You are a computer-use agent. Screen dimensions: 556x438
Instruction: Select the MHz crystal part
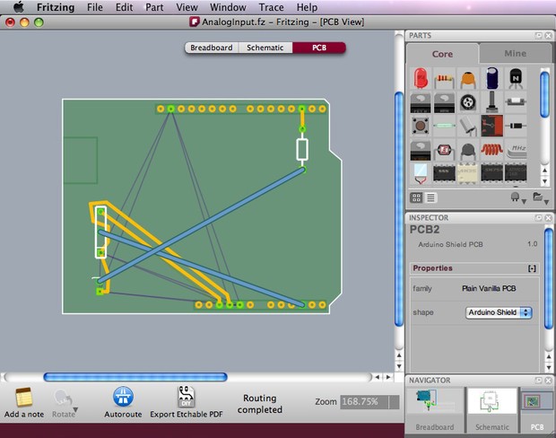[517, 151]
